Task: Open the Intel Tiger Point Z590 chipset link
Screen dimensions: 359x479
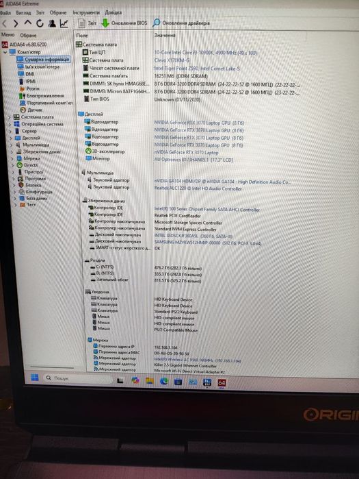Action: pyautogui.click(x=197, y=69)
